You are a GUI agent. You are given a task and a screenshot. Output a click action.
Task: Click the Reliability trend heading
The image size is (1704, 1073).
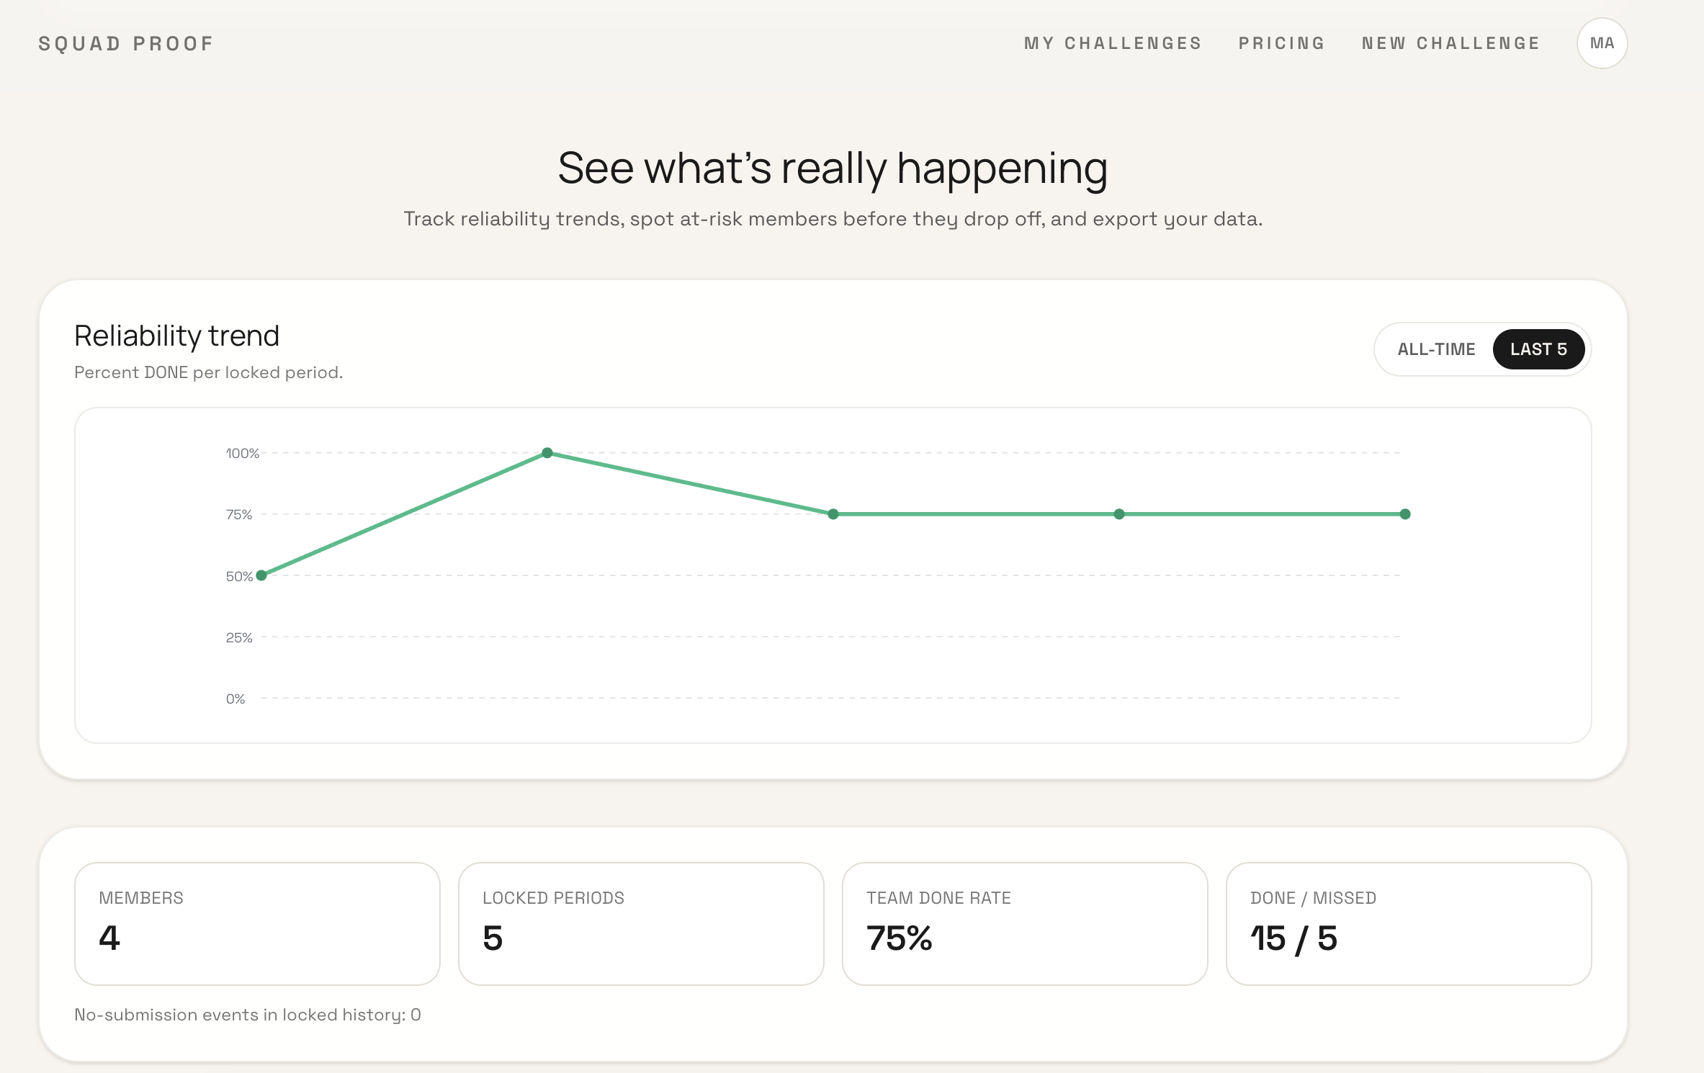coord(176,336)
